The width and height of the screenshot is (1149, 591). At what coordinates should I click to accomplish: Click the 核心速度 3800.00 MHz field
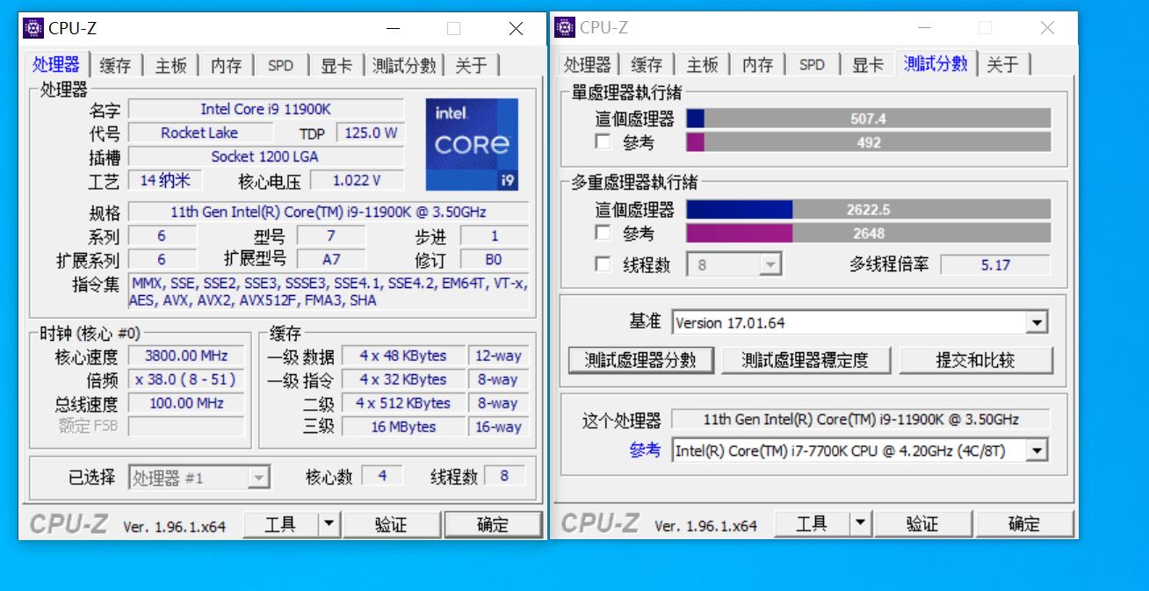click(x=185, y=356)
